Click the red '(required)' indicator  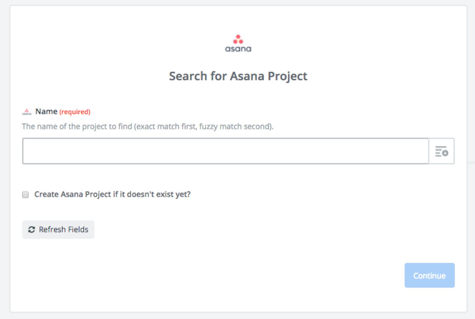pos(75,112)
